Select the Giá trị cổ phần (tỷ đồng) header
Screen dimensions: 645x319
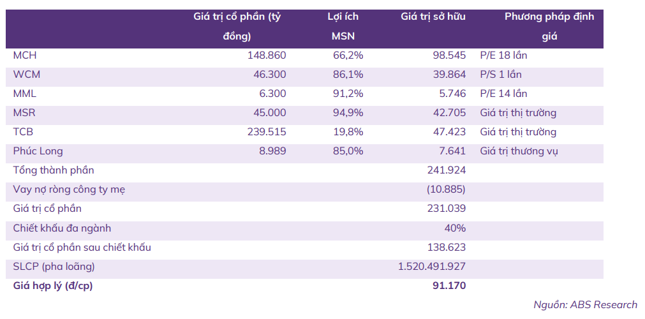click(237, 26)
